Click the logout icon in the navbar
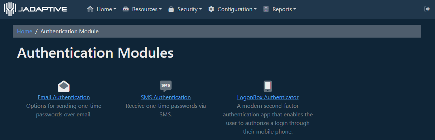The width and height of the screenshot is (435, 140). pos(427,9)
